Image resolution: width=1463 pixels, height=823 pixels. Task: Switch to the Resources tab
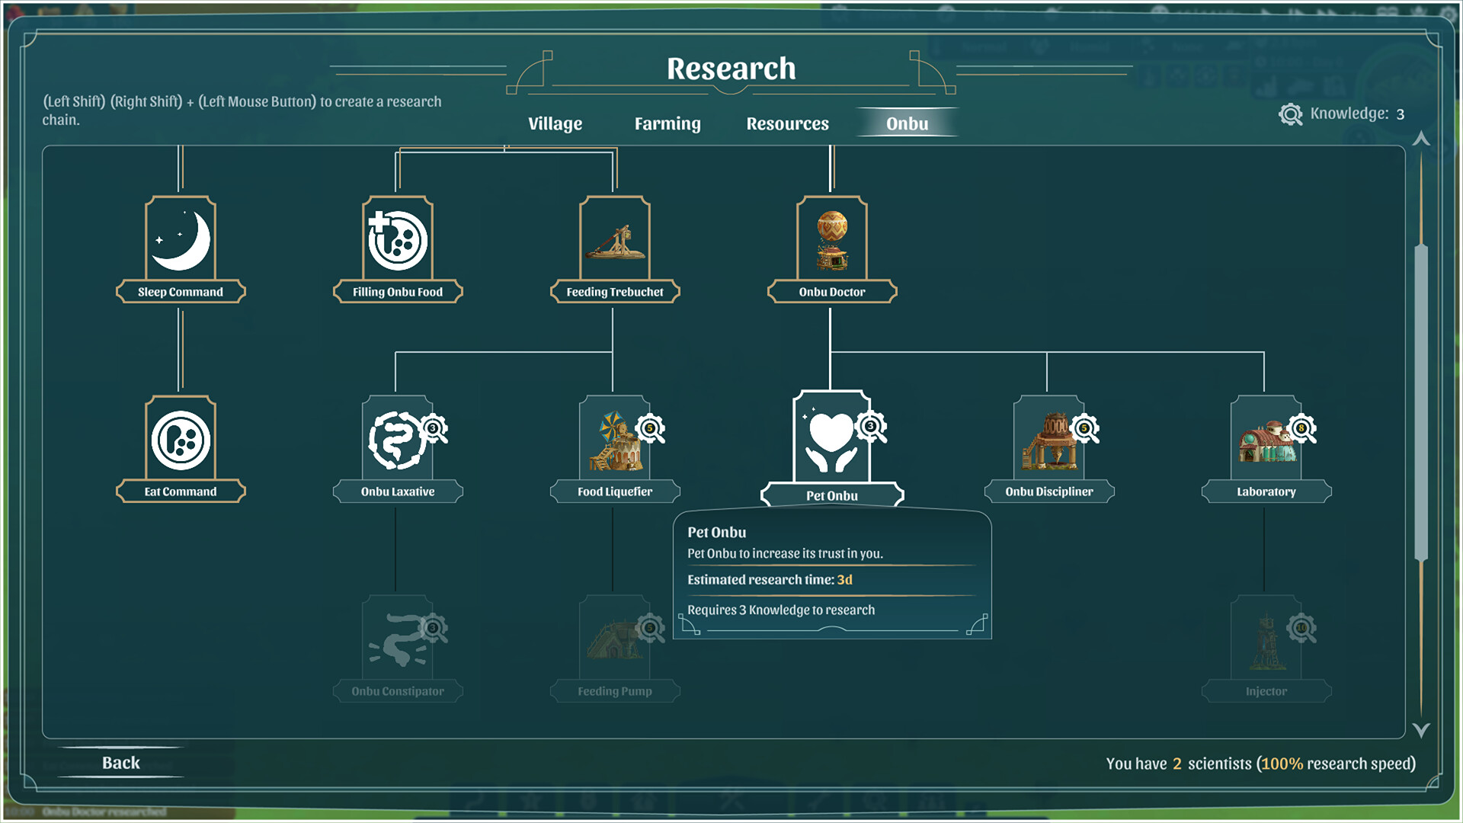[x=787, y=123]
